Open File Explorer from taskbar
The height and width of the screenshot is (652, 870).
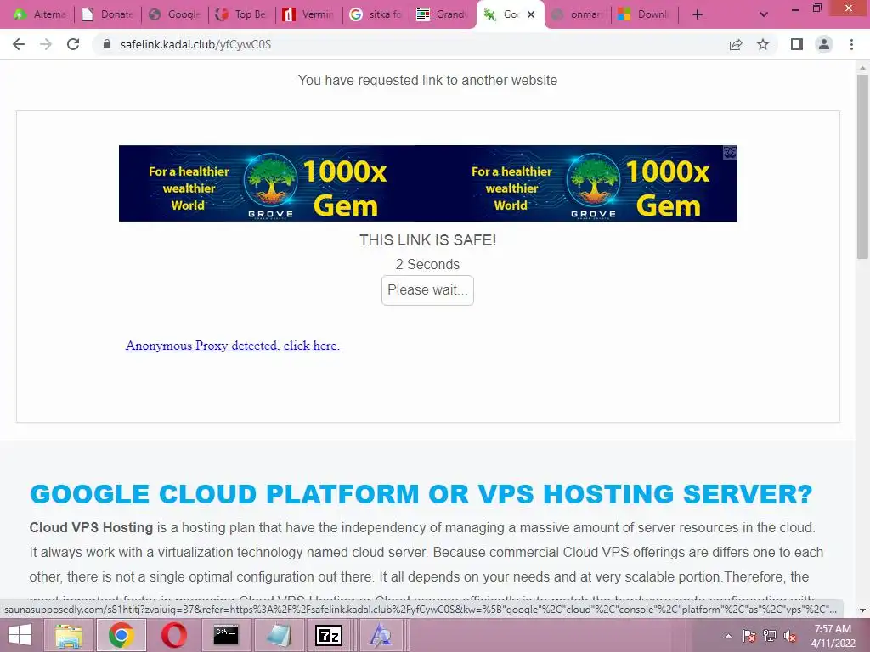pyautogui.click(x=68, y=635)
